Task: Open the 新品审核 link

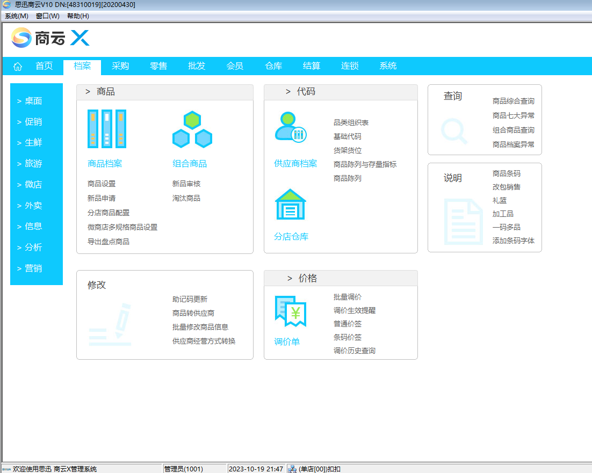Action: 186,184
